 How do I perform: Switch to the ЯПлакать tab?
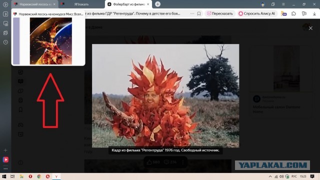coord(81,4)
